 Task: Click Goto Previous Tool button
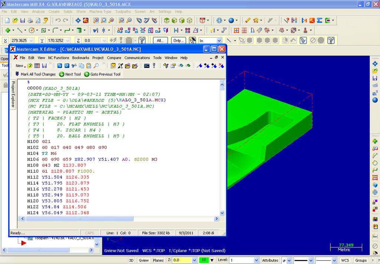[102, 74]
